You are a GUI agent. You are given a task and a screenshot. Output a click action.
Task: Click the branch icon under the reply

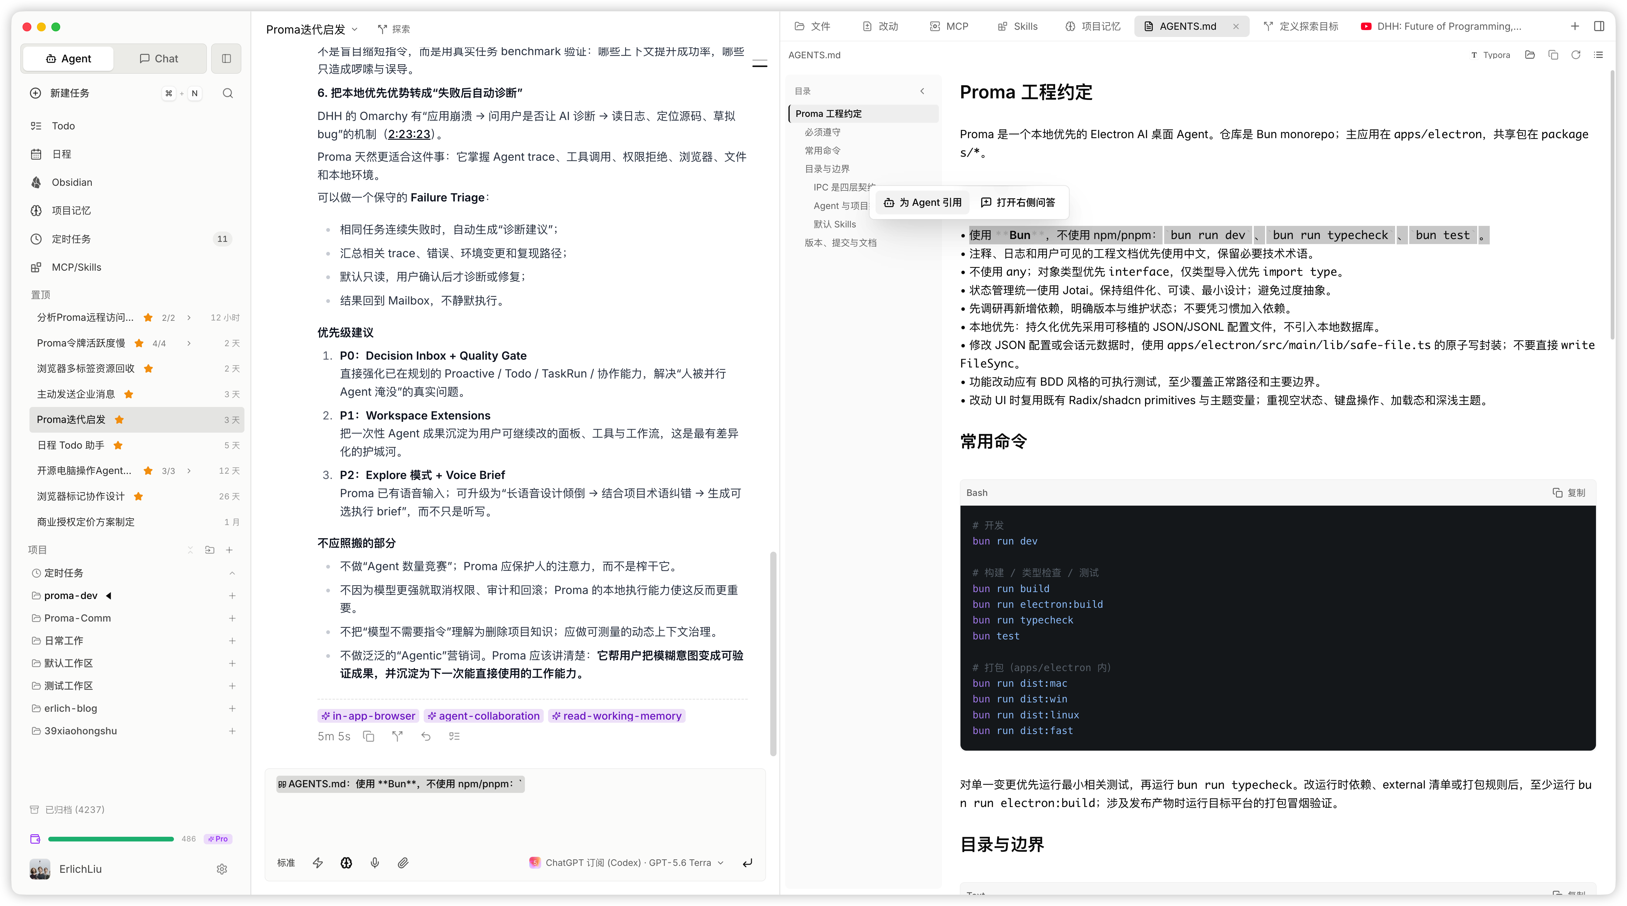[x=397, y=736]
